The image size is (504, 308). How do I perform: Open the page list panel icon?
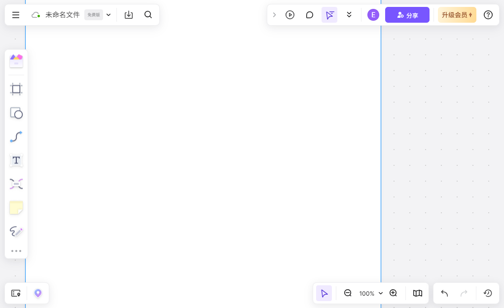[16, 293]
